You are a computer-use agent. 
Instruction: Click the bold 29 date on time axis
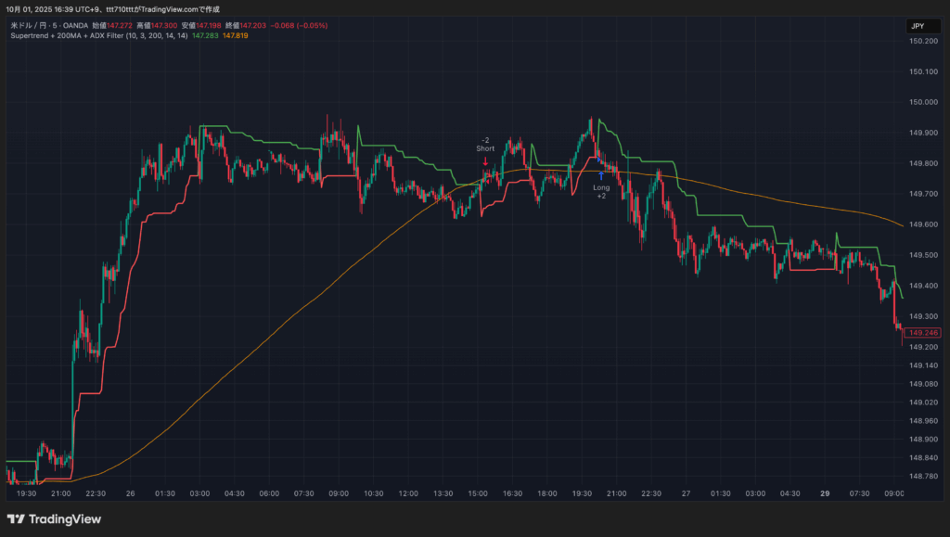tap(825, 494)
